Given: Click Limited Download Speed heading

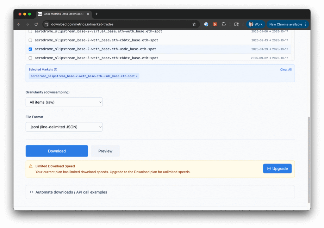Looking at the screenshot, I should click(55, 166).
